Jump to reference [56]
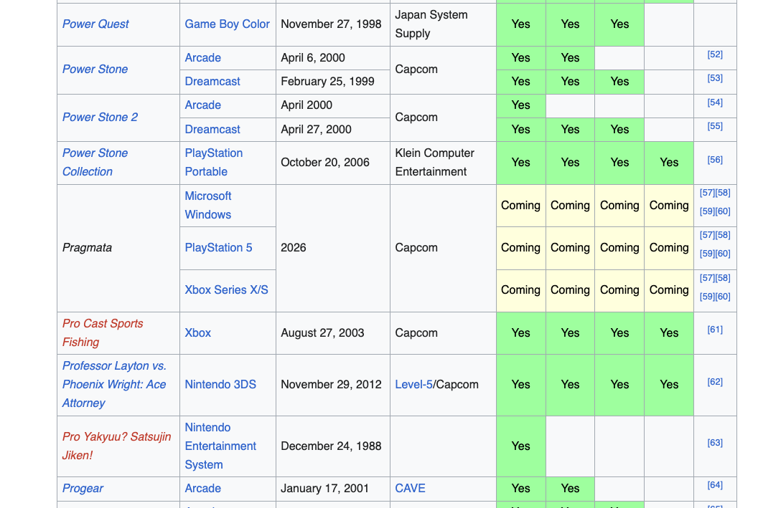 tap(715, 160)
